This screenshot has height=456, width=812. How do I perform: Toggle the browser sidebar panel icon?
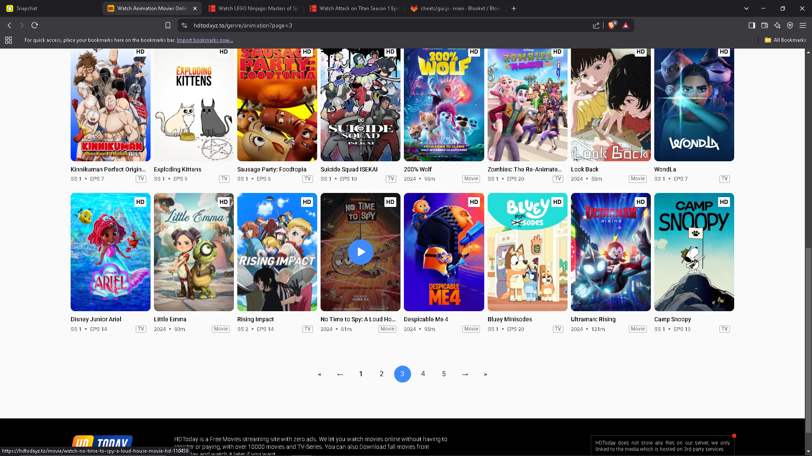752,25
